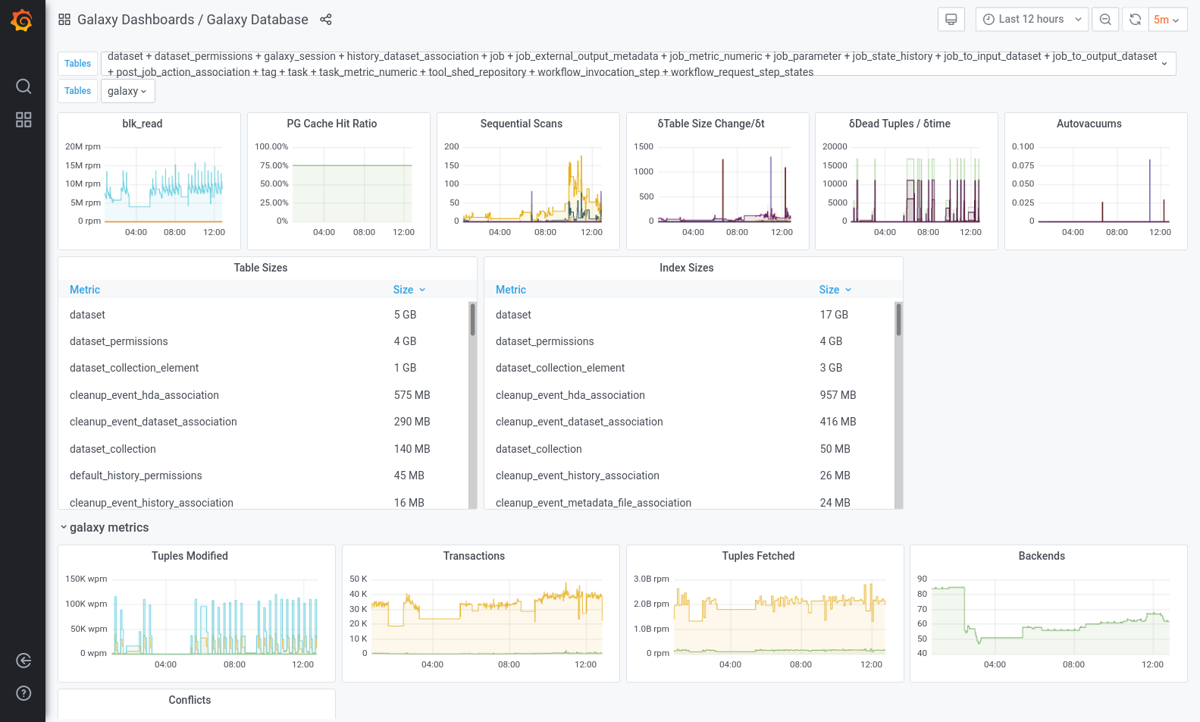Click the blk_read panel title

point(143,124)
